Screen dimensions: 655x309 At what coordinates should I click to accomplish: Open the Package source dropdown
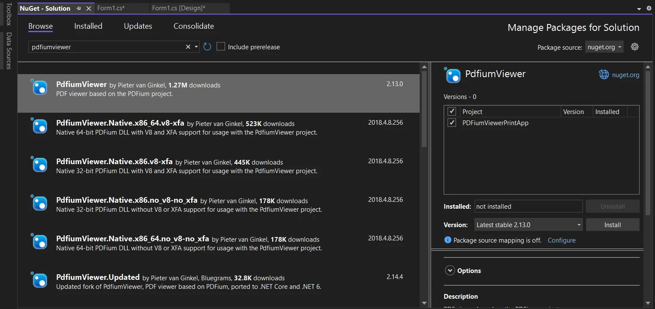[x=604, y=47]
